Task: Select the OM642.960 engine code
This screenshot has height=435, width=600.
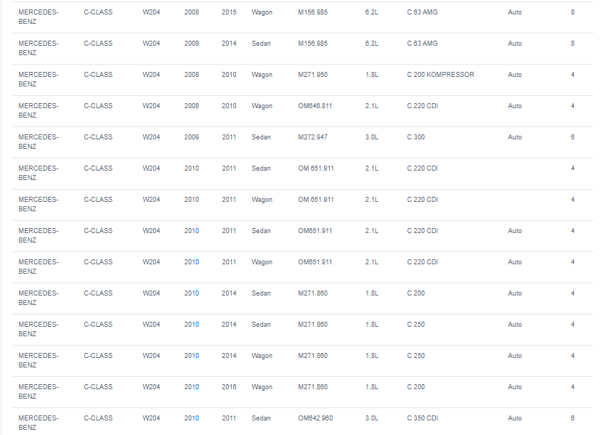Action: point(315,418)
